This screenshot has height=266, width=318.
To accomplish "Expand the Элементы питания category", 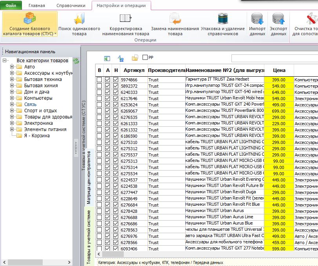I will tap(12, 129).
